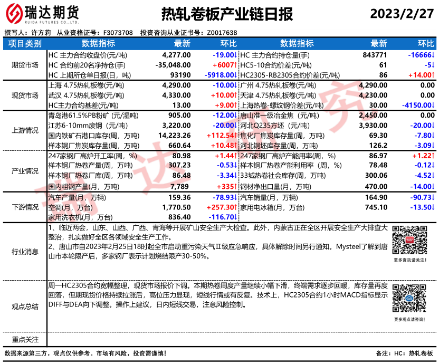Select the 产业情况 category cell
439x364 pixels.
point(25,171)
